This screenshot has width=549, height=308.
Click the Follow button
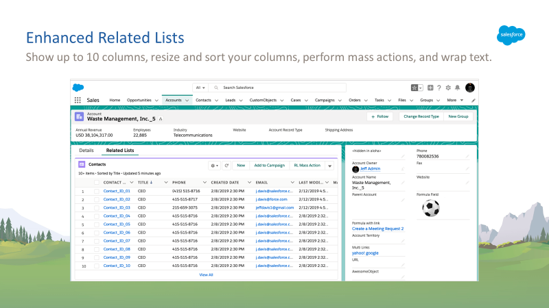380,116
